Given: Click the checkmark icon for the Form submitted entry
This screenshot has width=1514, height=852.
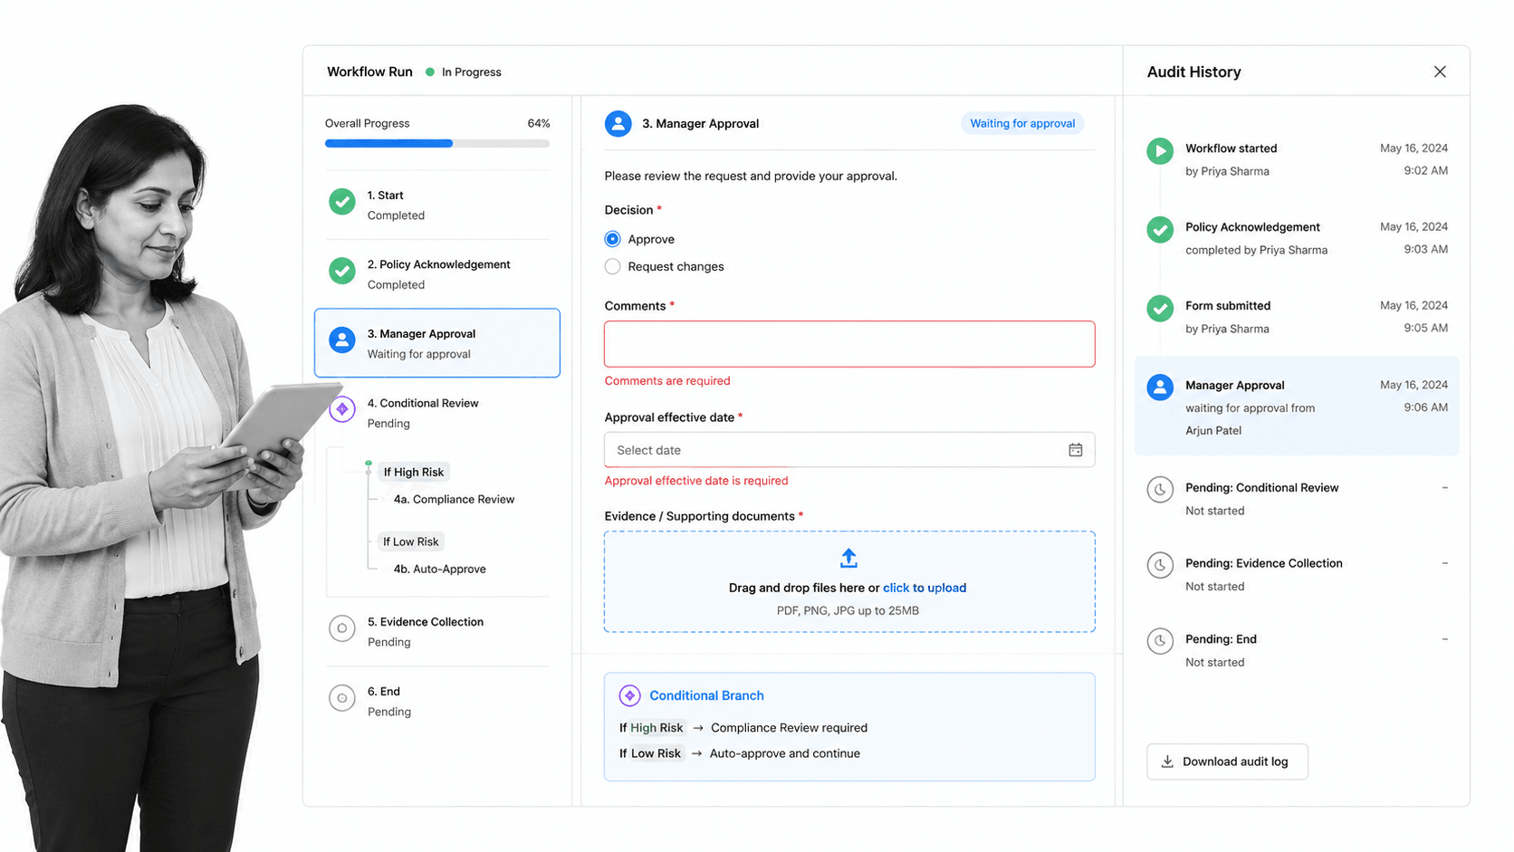Looking at the screenshot, I should point(1160,308).
